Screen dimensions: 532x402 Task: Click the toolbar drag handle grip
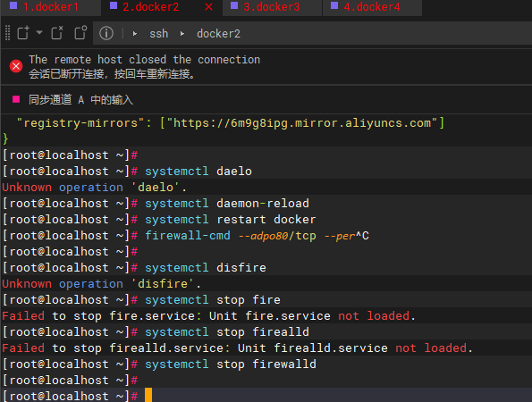tap(7, 33)
